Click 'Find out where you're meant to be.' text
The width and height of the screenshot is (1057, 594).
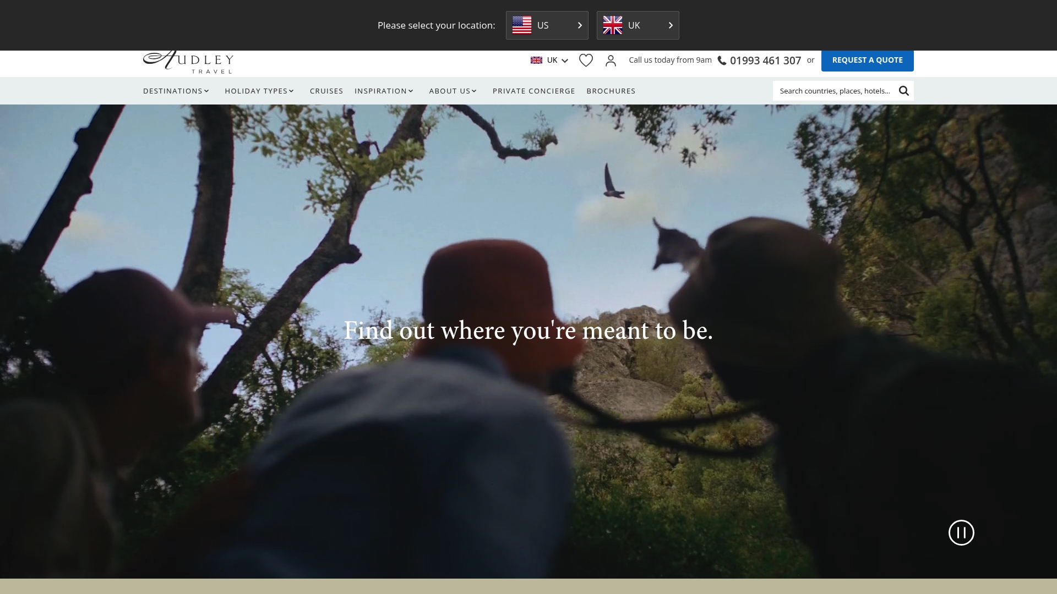coord(528,331)
